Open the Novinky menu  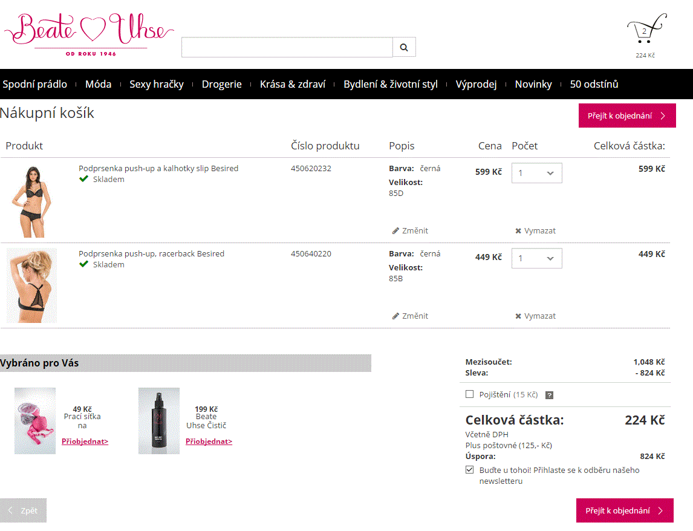coord(533,84)
